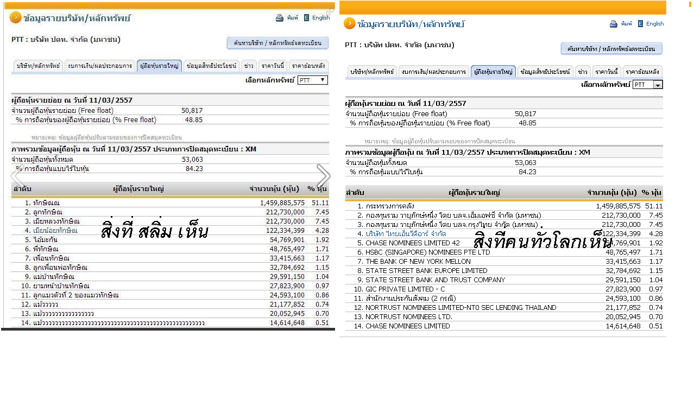Viewport: 694px width, 393px height.
Task: Click expand-image arrows icon atop left screenshot
Action: pos(329,11)
